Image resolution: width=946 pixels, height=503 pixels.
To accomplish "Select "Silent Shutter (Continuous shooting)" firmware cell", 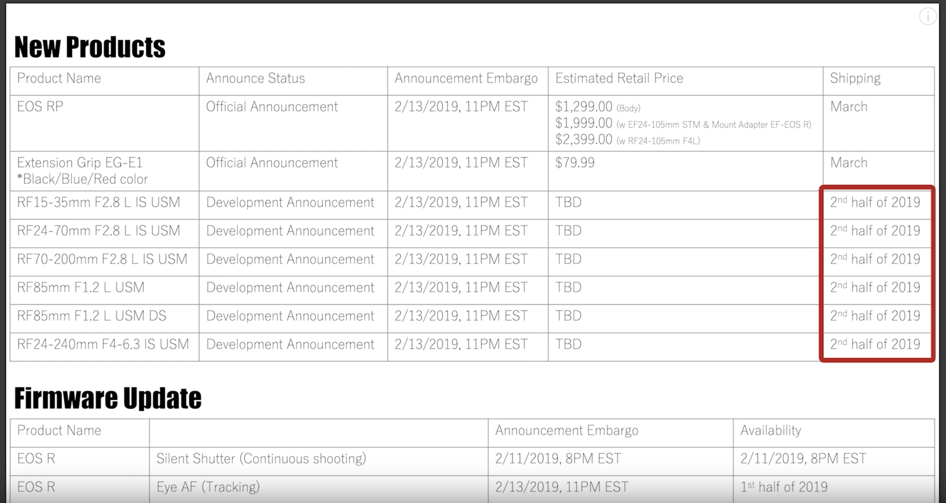I will (x=261, y=459).
